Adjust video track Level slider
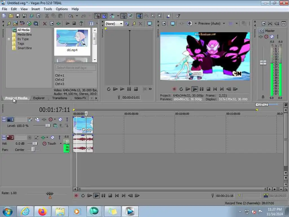Viewport: 289px width, 217px height. click(47, 126)
